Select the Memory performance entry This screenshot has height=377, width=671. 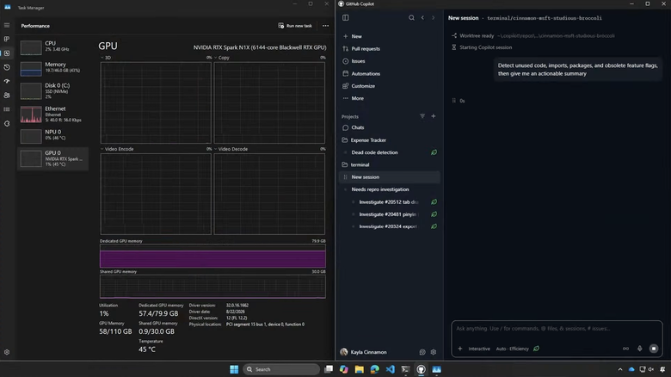53,69
